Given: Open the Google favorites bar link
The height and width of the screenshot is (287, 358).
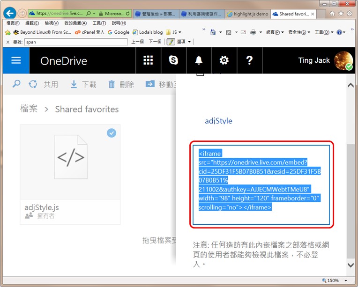Looking at the screenshot, I should coord(119,32).
